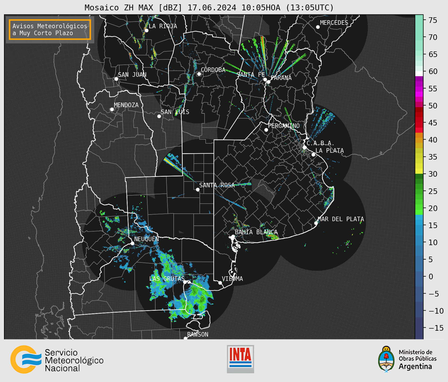This screenshot has height=382, width=448.
Task: Click the LA RIOJA city marker
Action: (x=147, y=31)
